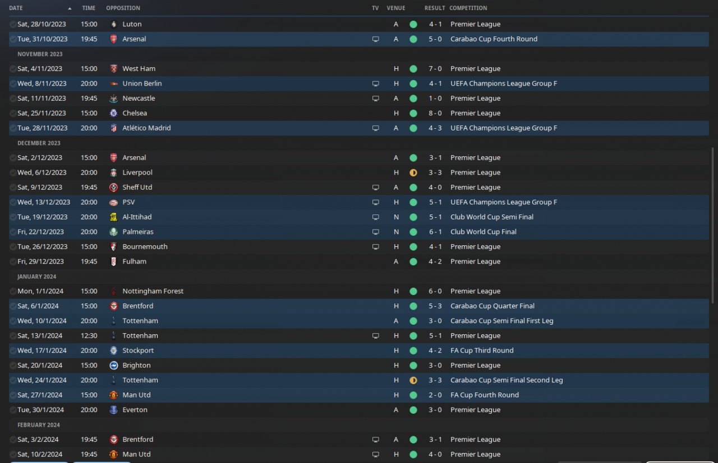Open the Atlético Madrid opponent link
Image resolution: width=718 pixels, height=463 pixels.
click(146, 128)
